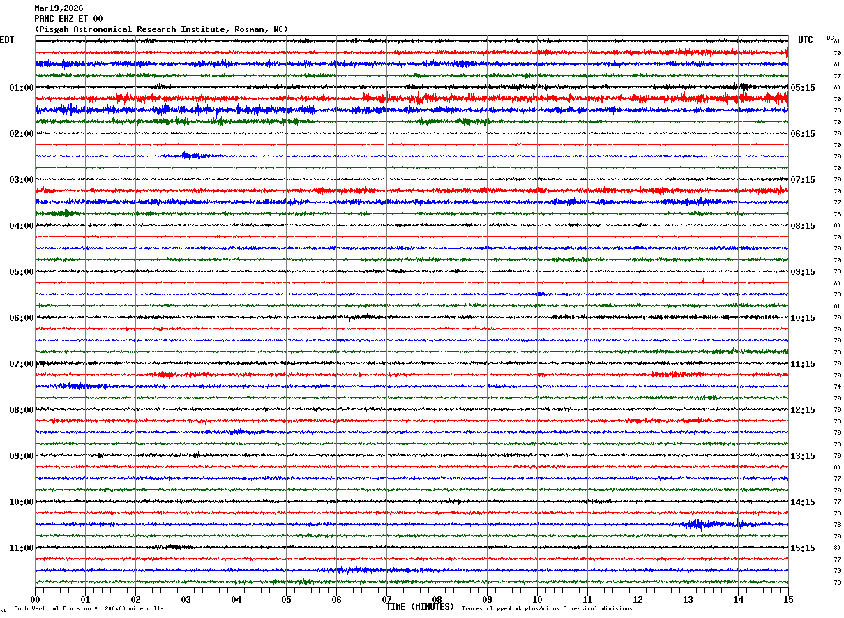Click the 06:15 UTC row label

point(803,134)
